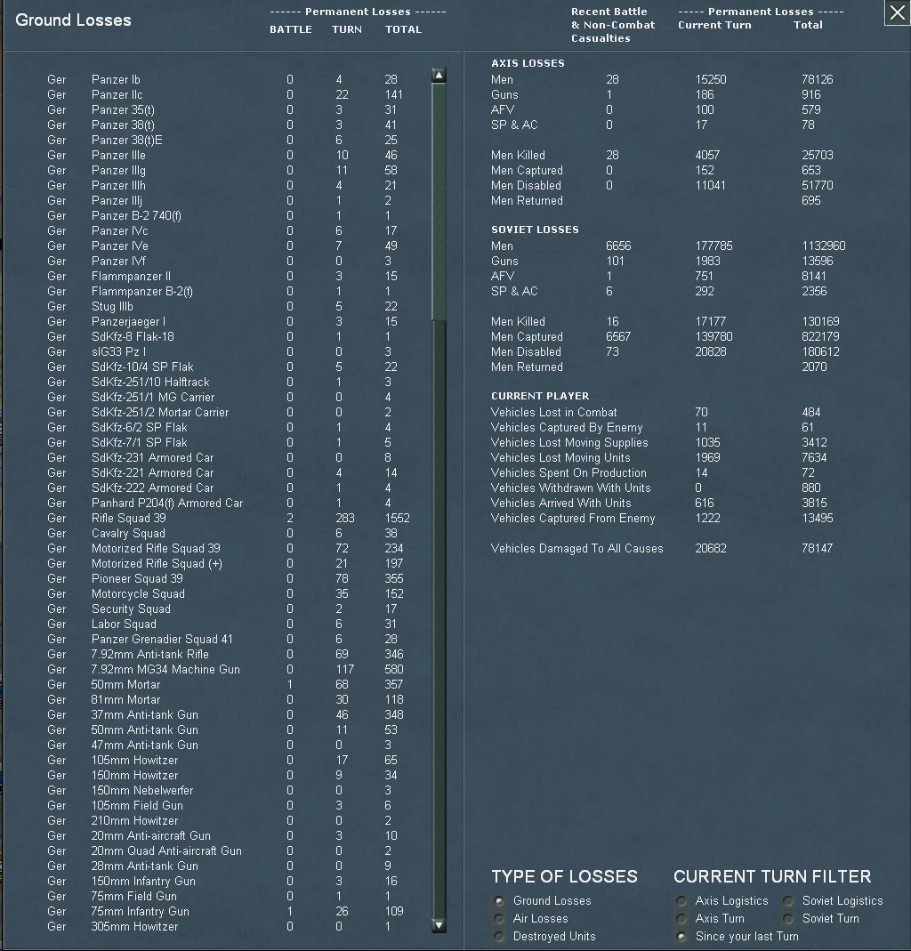Click the SOVIET LOSSES heading
This screenshot has width=911, height=951.
535,230
